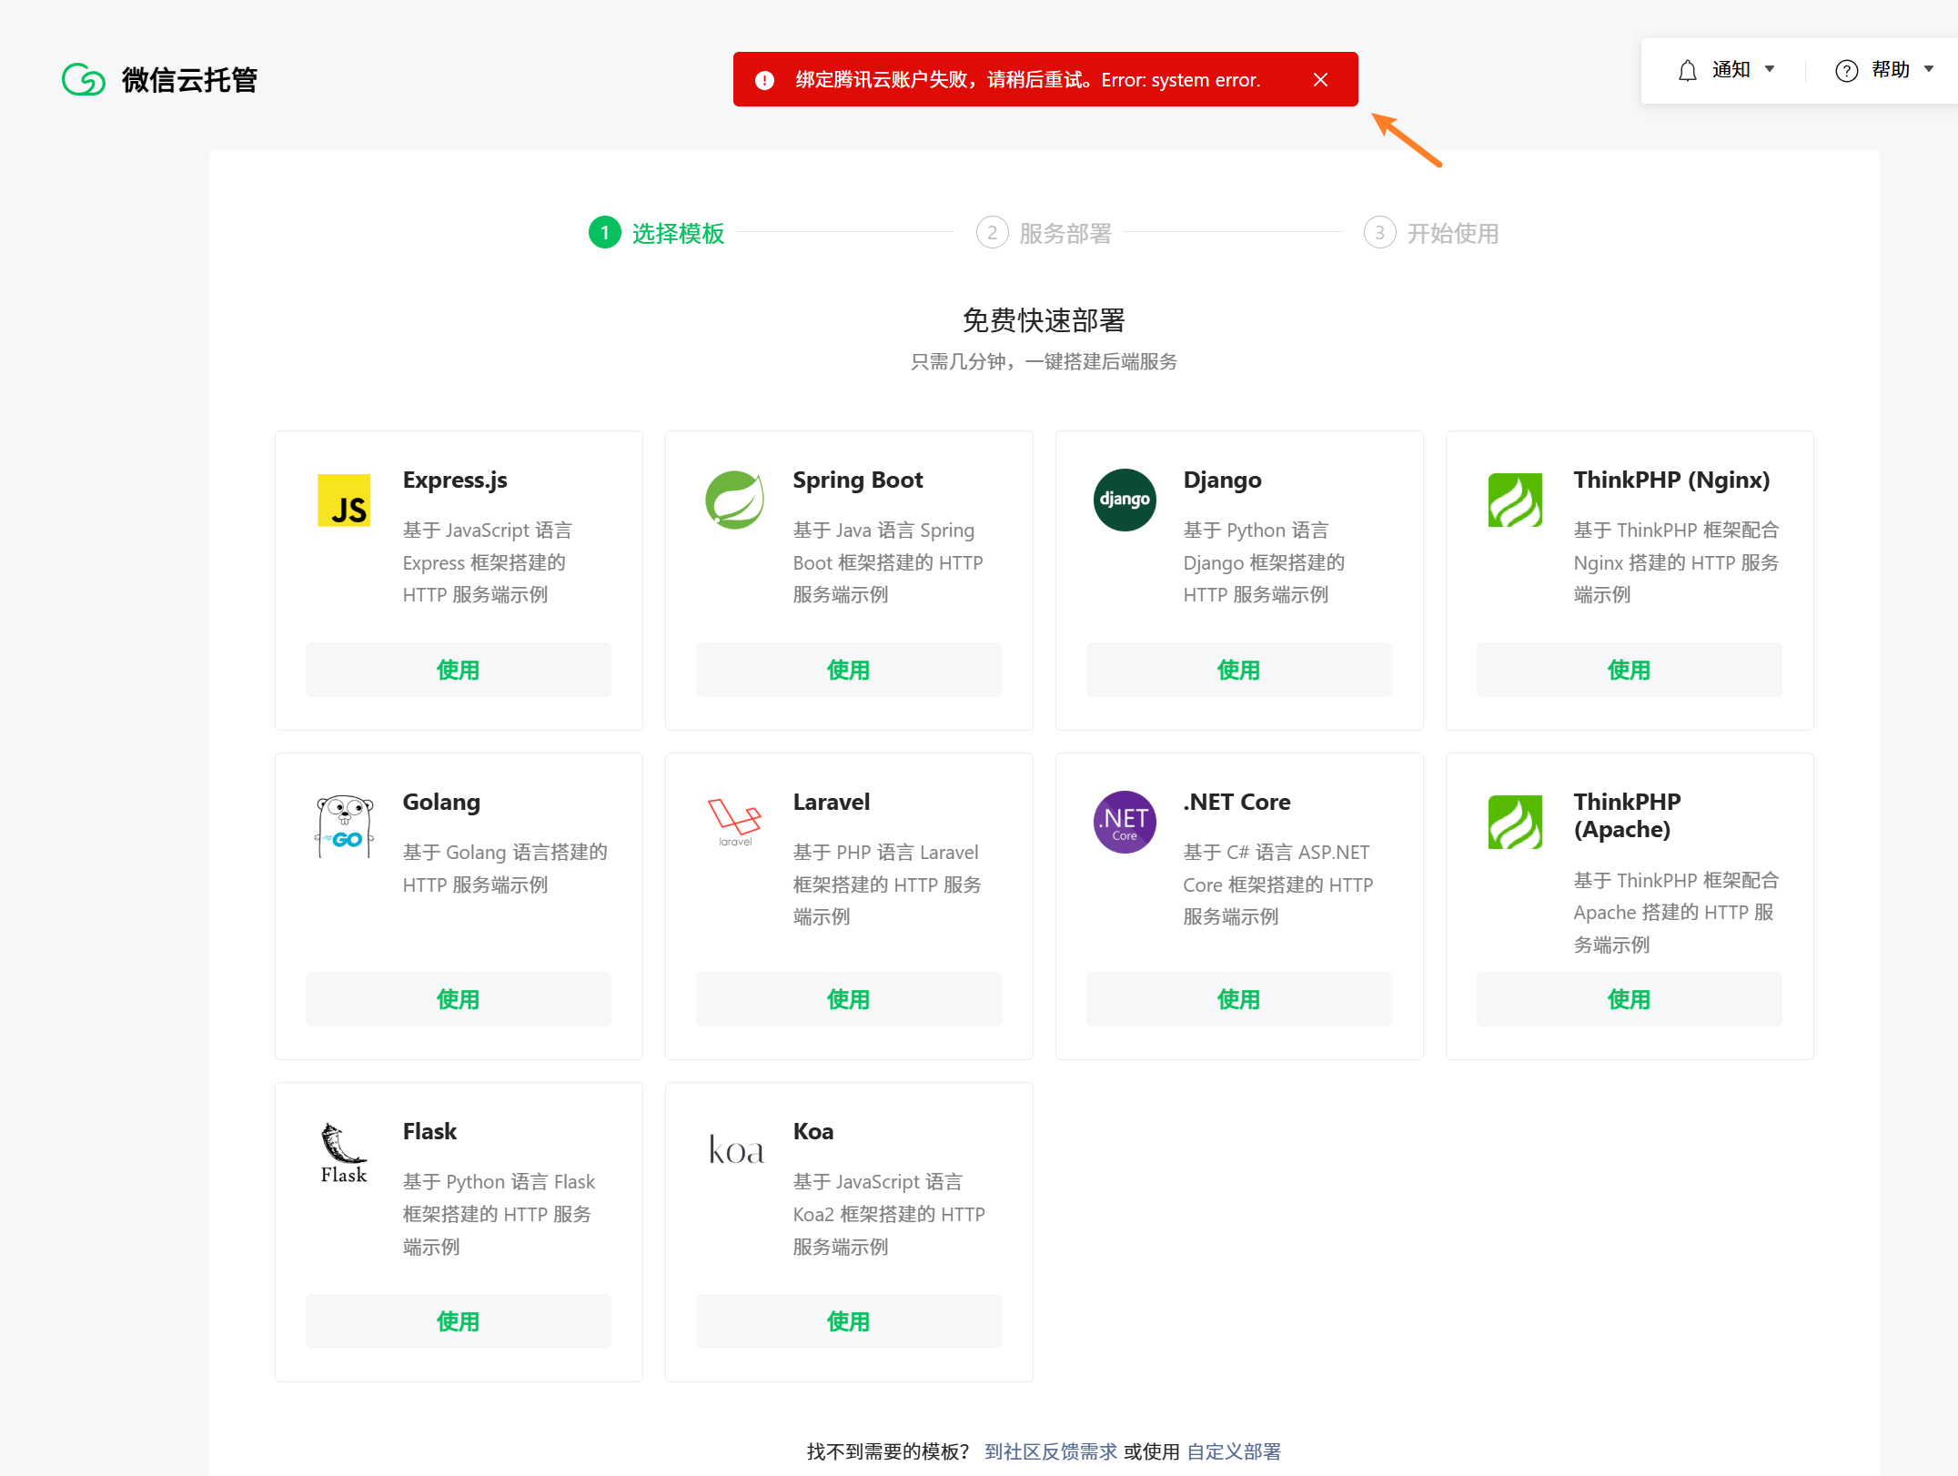This screenshot has width=1958, height=1476.
Task: Click the 免费快速部署 heading
Action: [x=1044, y=320]
